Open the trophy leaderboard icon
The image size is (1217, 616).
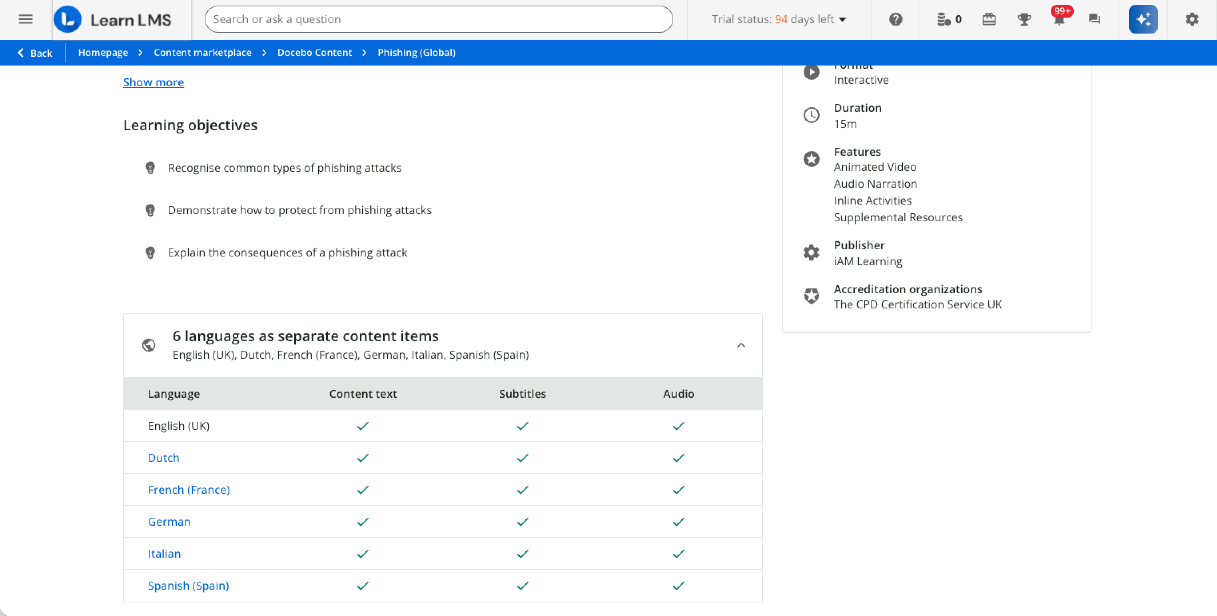[1024, 19]
